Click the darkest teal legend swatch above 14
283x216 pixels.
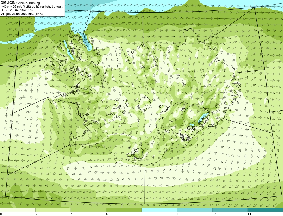coord(265,210)
